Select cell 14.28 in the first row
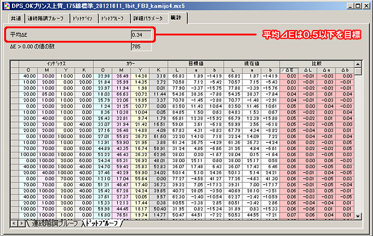This screenshot has width=373, height=236. [x=140, y=76]
